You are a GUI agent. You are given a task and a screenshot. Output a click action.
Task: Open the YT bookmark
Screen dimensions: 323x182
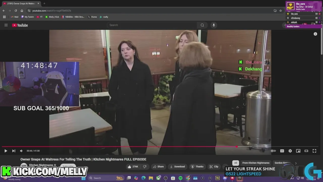tap(40, 17)
